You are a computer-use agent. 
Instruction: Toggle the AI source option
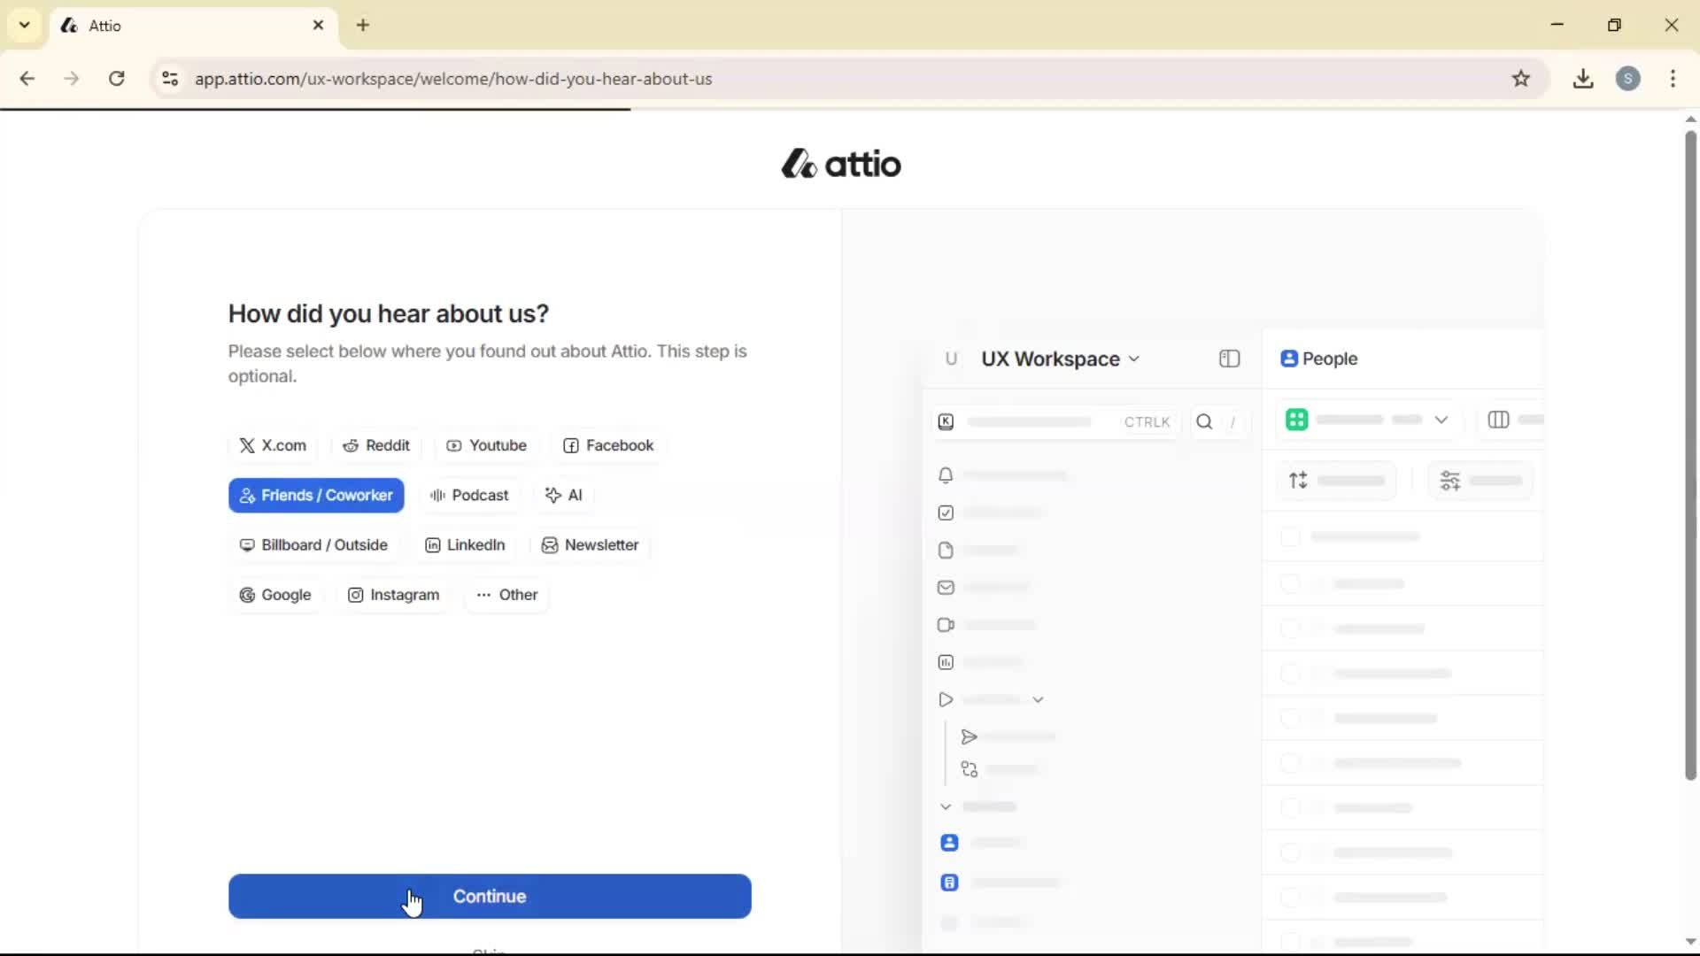[564, 495]
